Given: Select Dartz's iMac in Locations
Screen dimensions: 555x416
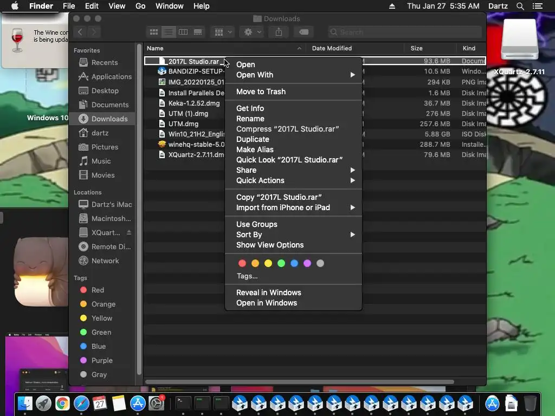Looking at the screenshot, I should pyautogui.click(x=102, y=204).
